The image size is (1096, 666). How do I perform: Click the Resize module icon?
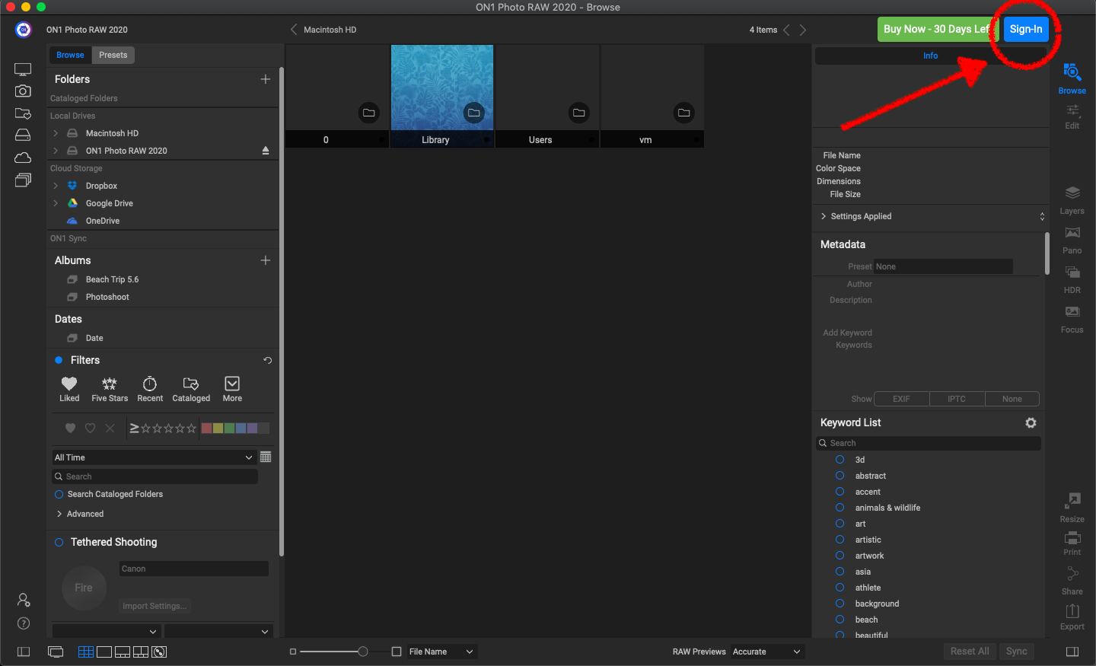1072,506
